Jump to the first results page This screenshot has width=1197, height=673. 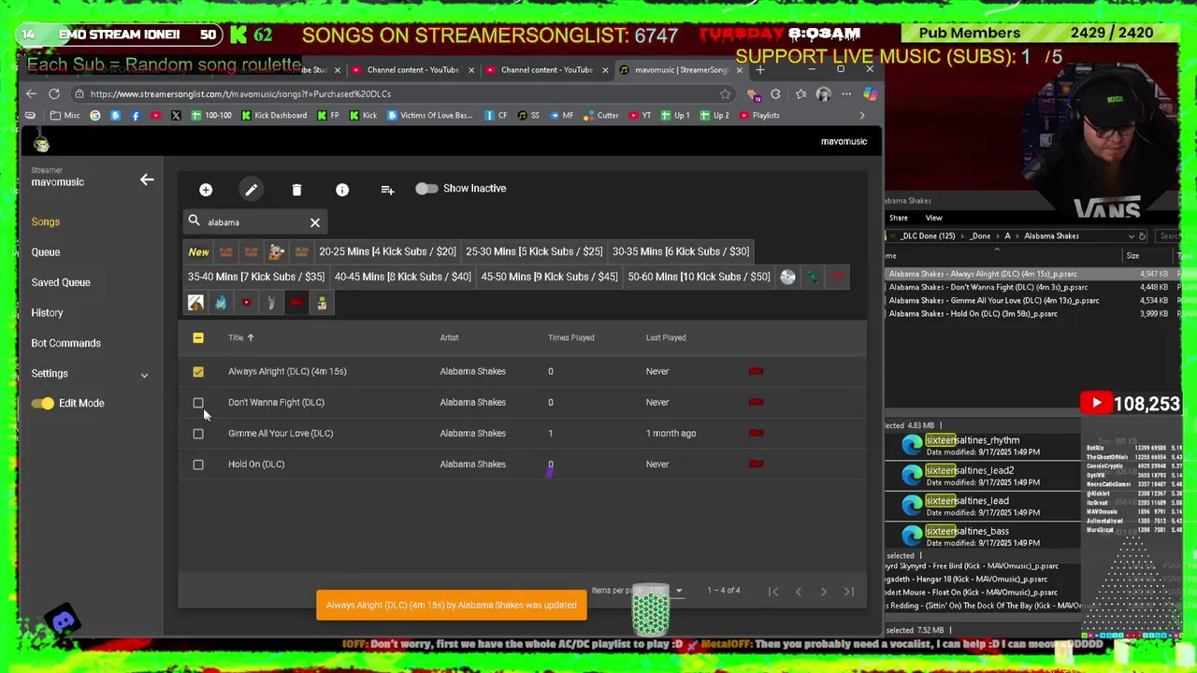pyautogui.click(x=773, y=591)
